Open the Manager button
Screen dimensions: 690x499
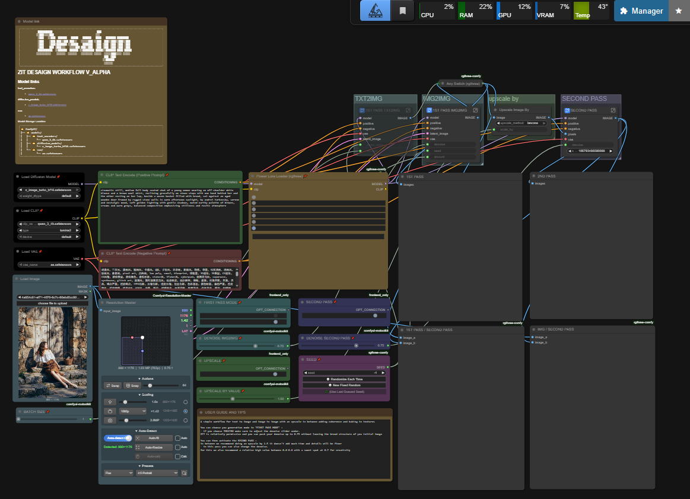(641, 11)
